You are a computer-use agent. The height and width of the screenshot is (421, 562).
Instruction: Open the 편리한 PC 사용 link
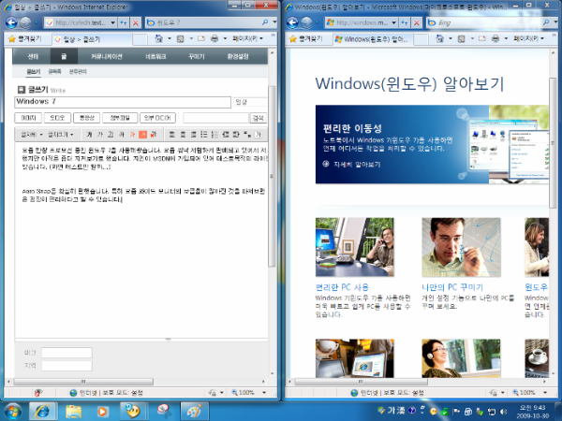(x=342, y=287)
